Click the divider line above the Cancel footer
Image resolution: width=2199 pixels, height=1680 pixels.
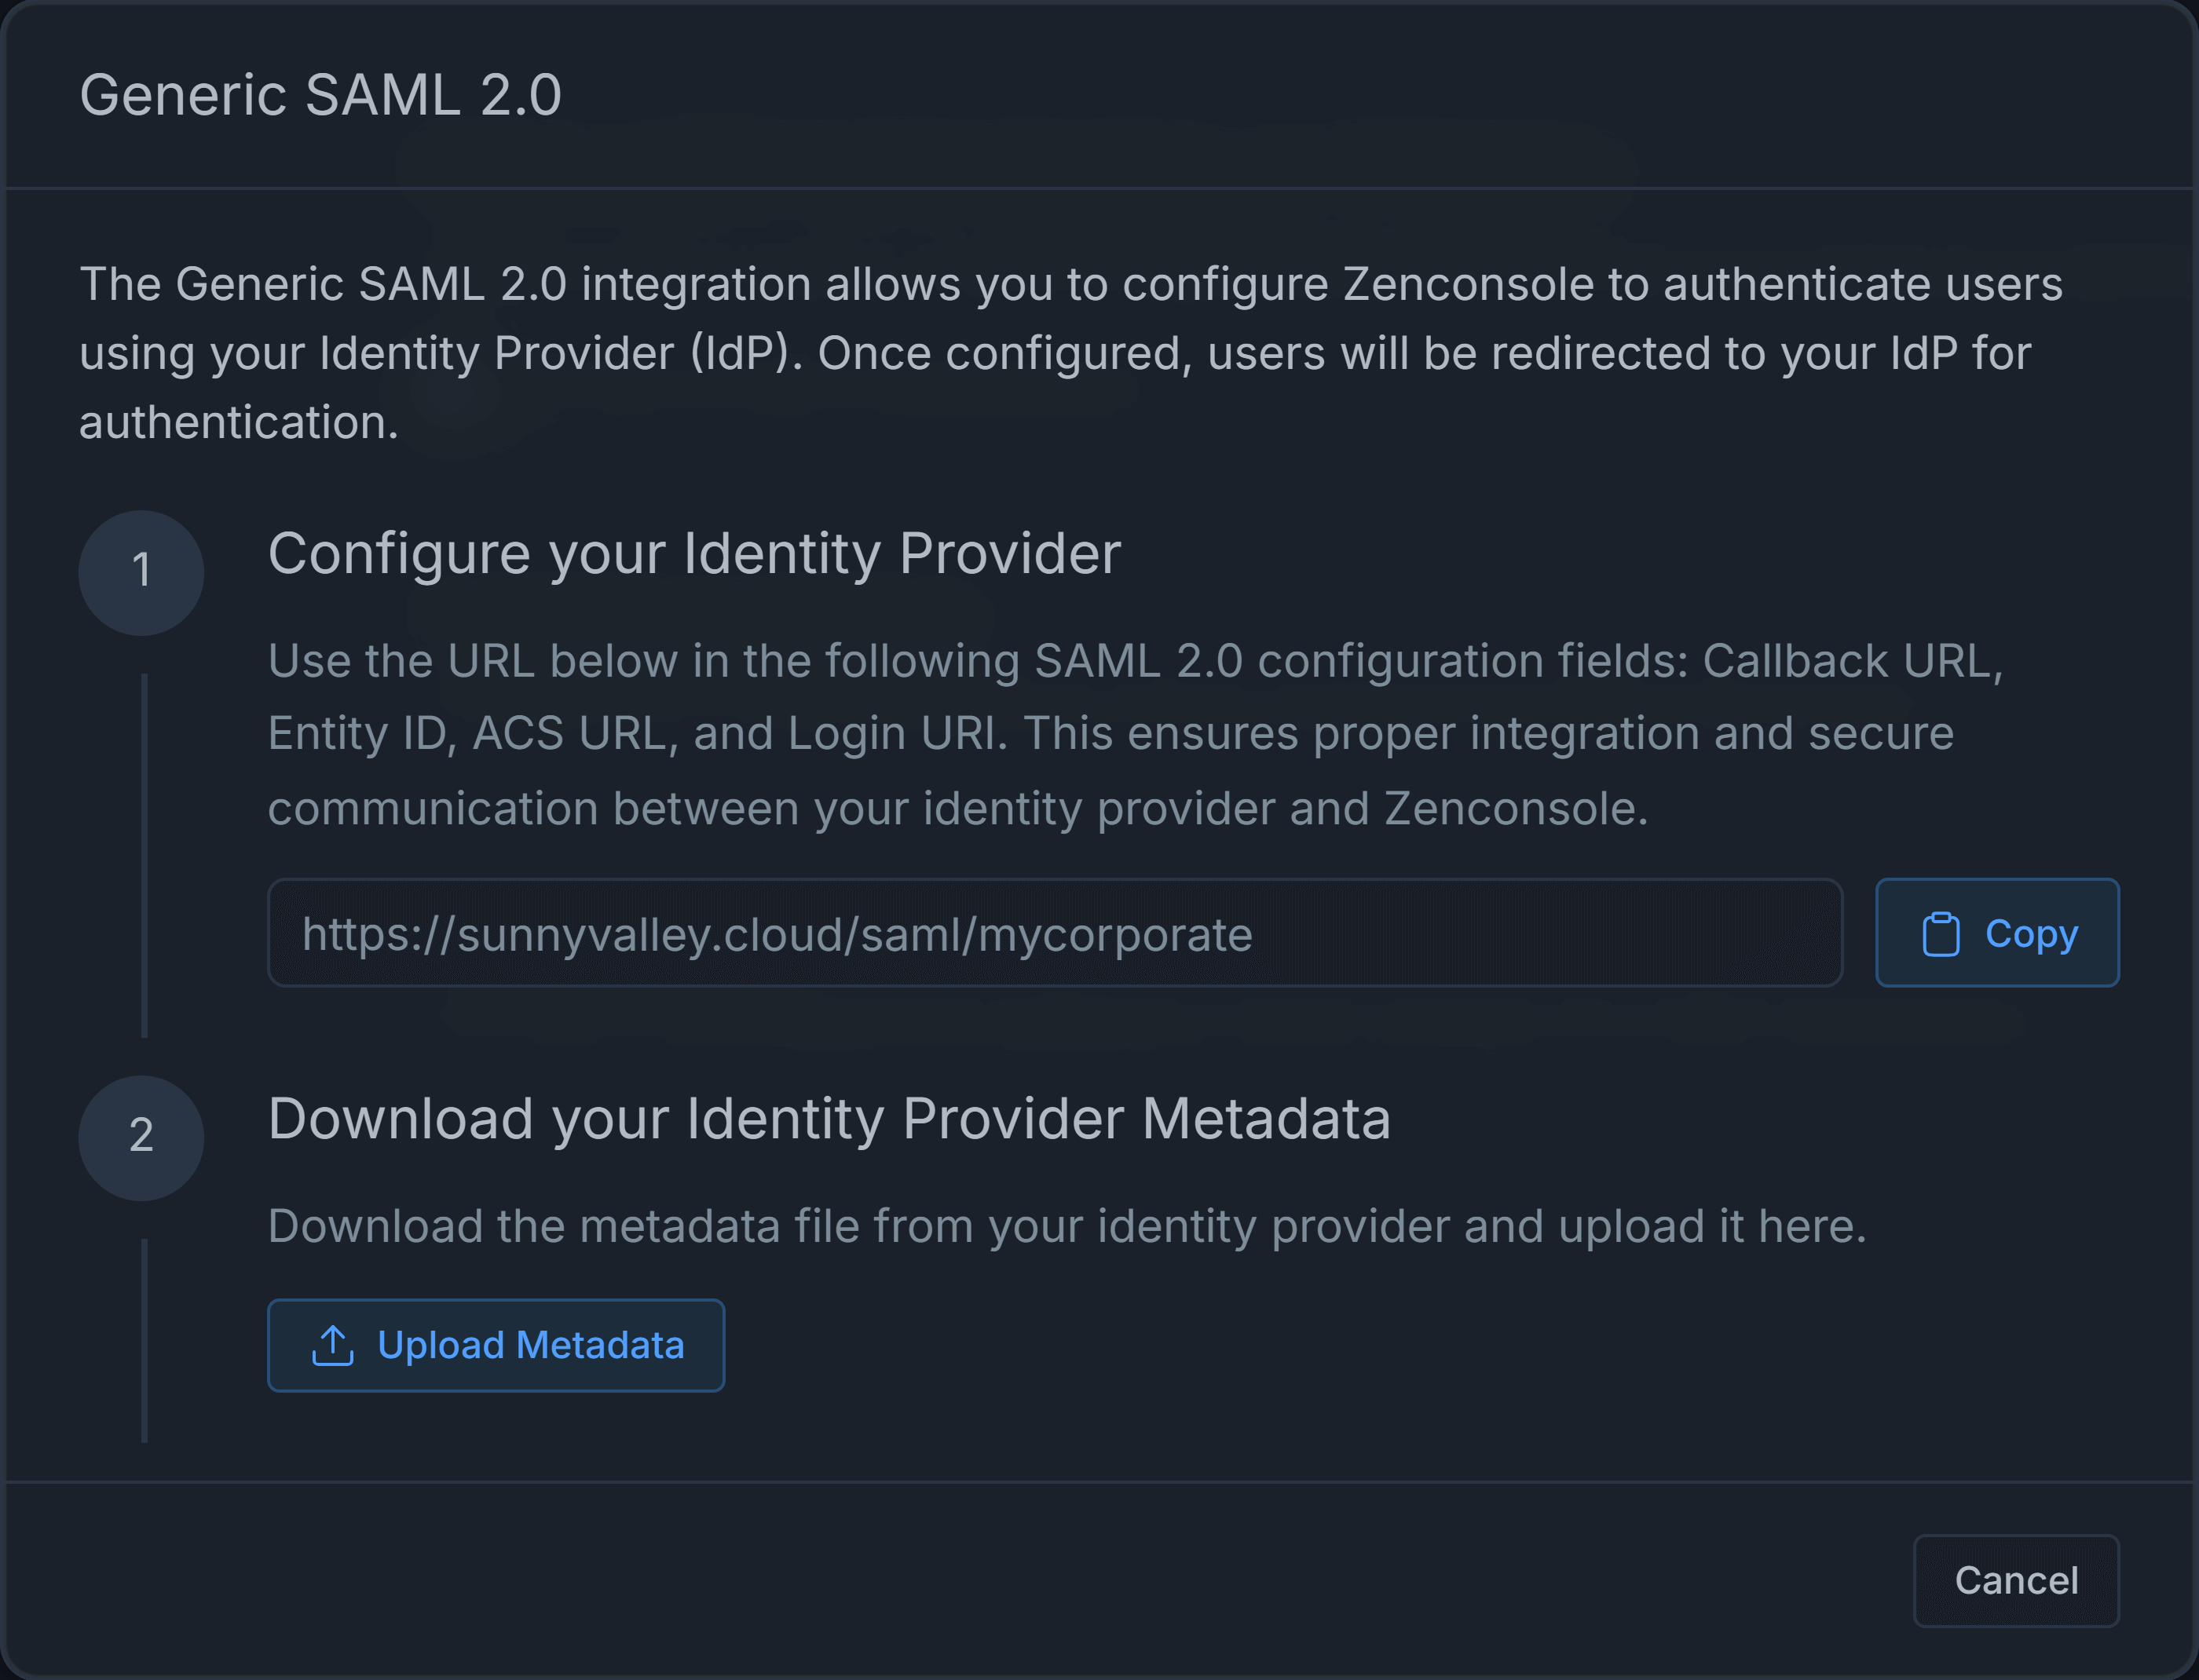coord(1099,1481)
